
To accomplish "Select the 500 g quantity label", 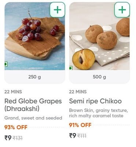I will point(99,77).
